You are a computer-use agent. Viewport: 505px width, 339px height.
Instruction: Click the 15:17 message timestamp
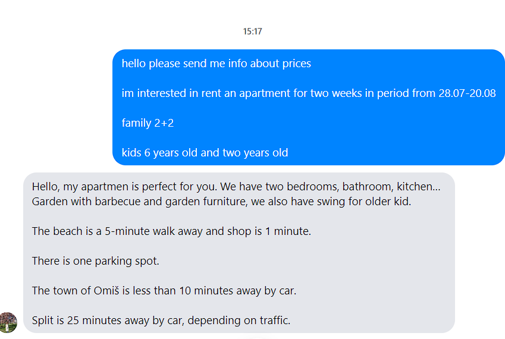tap(252, 32)
